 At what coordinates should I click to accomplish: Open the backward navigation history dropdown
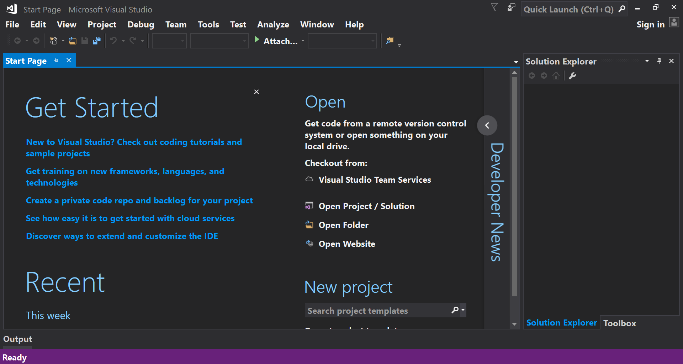coord(27,41)
